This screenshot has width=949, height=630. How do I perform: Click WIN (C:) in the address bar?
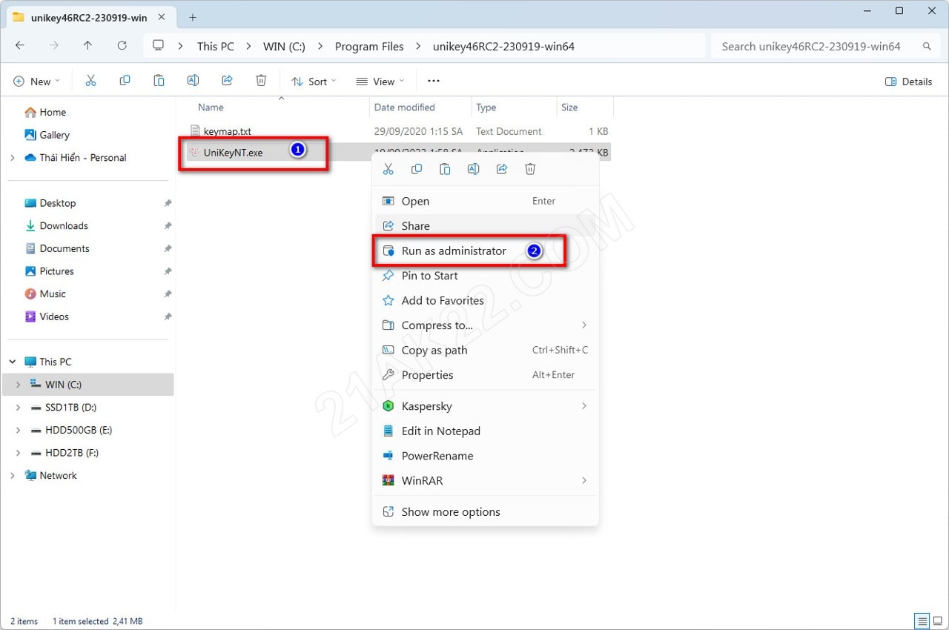284,46
